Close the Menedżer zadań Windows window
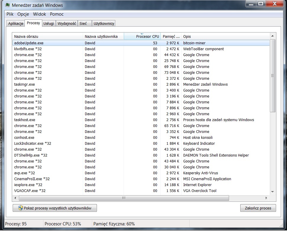 point(275,4)
